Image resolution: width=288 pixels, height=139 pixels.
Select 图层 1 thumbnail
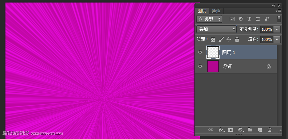(x=213, y=52)
